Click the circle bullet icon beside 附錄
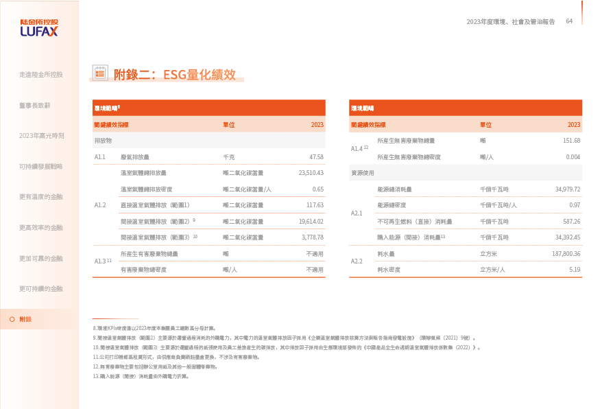The height and width of the screenshot is (409, 613). 12,319
